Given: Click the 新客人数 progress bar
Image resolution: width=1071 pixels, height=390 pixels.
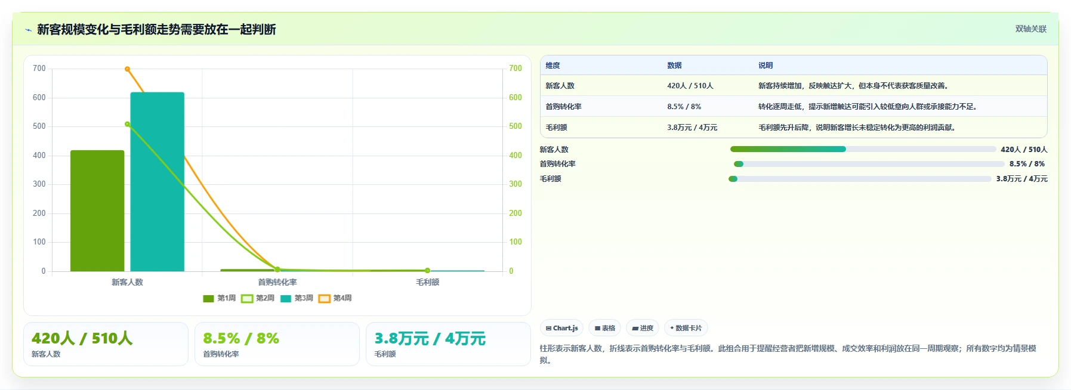Looking at the screenshot, I should tap(863, 149).
